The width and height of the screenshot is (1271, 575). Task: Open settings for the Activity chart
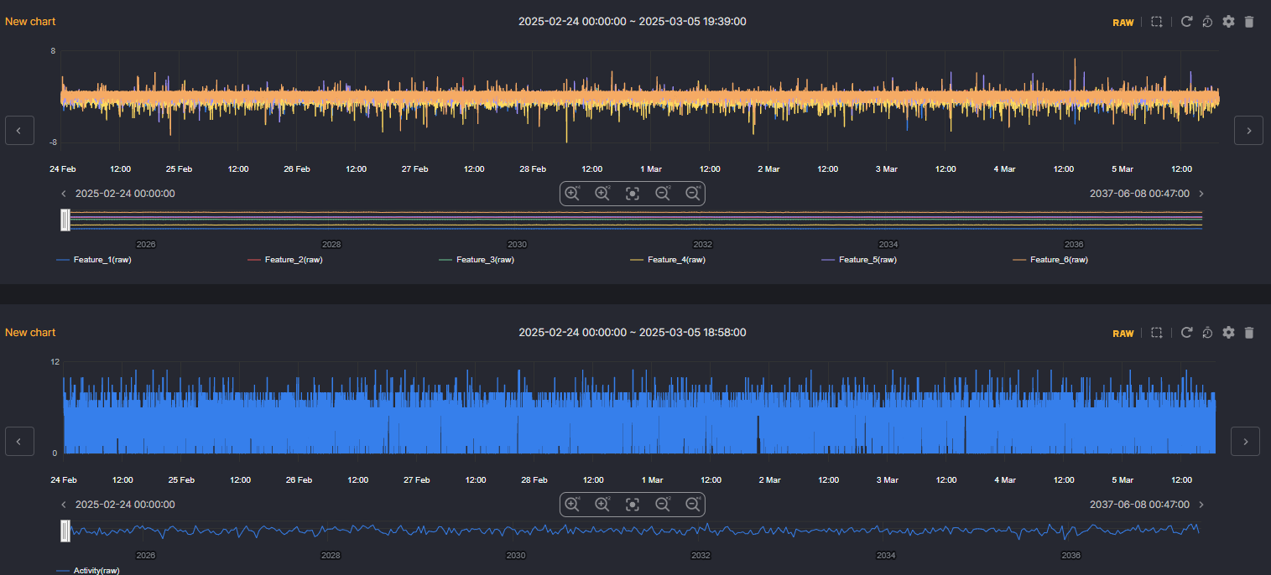pyautogui.click(x=1228, y=333)
